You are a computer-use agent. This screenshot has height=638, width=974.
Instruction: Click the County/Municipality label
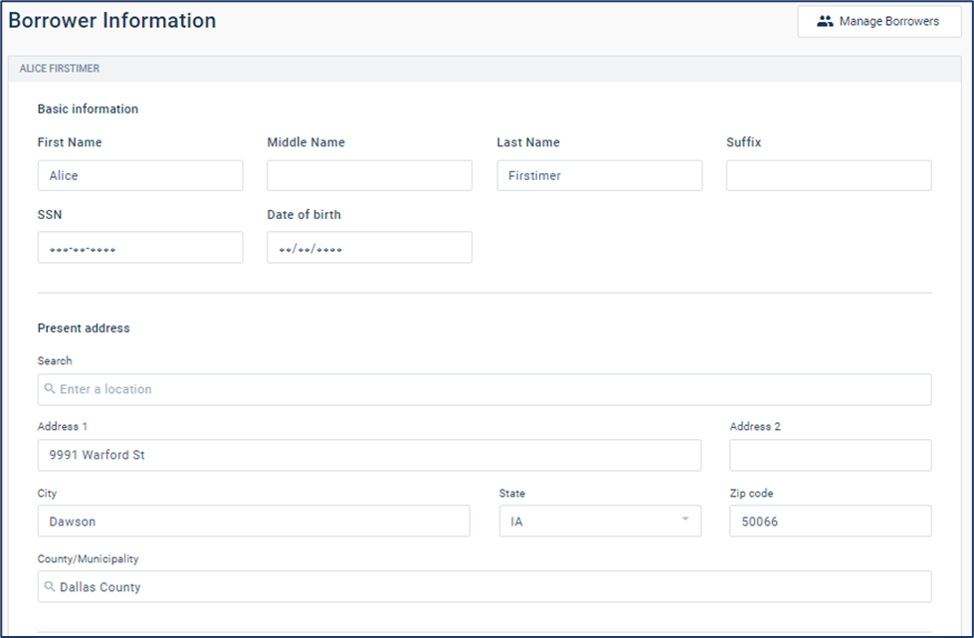click(x=88, y=559)
